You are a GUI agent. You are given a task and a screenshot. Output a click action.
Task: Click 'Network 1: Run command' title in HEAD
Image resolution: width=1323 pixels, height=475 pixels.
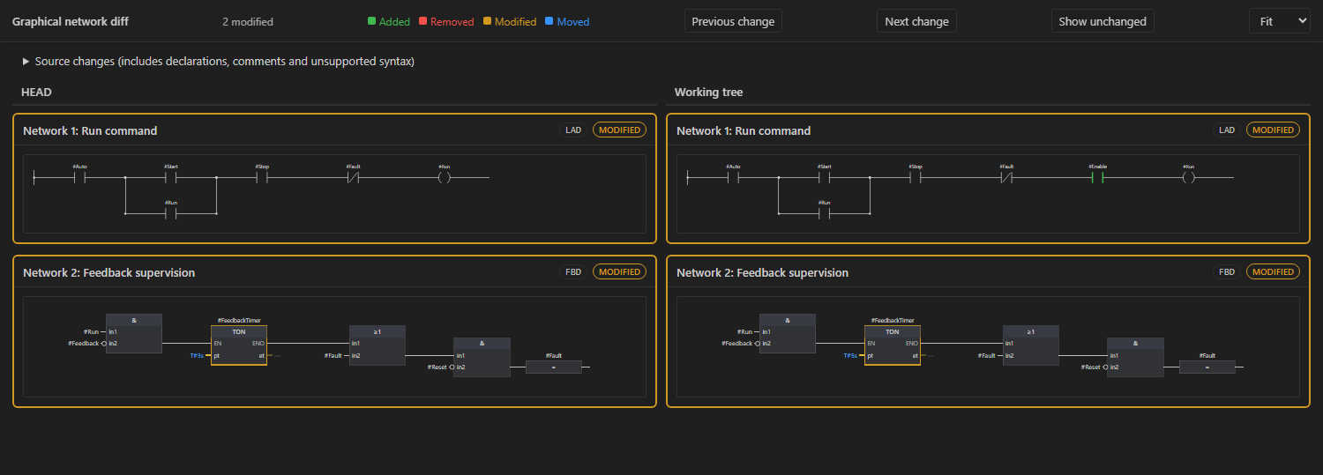pyautogui.click(x=90, y=130)
